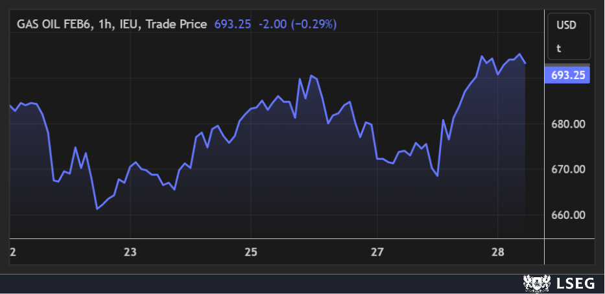Click date 28 on time axis
The height and width of the screenshot is (294, 605).
click(496, 252)
